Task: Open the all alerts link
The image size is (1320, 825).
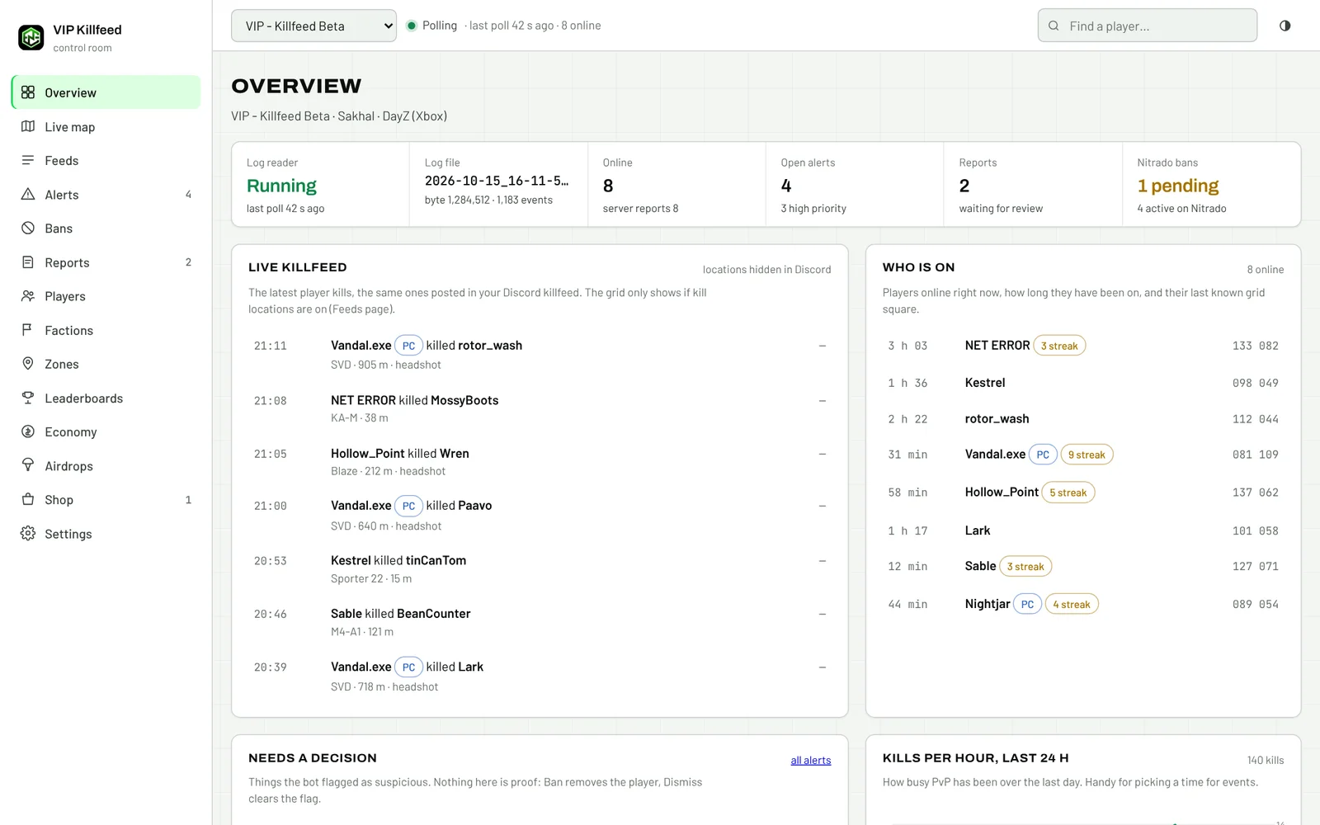Action: [810, 761]
